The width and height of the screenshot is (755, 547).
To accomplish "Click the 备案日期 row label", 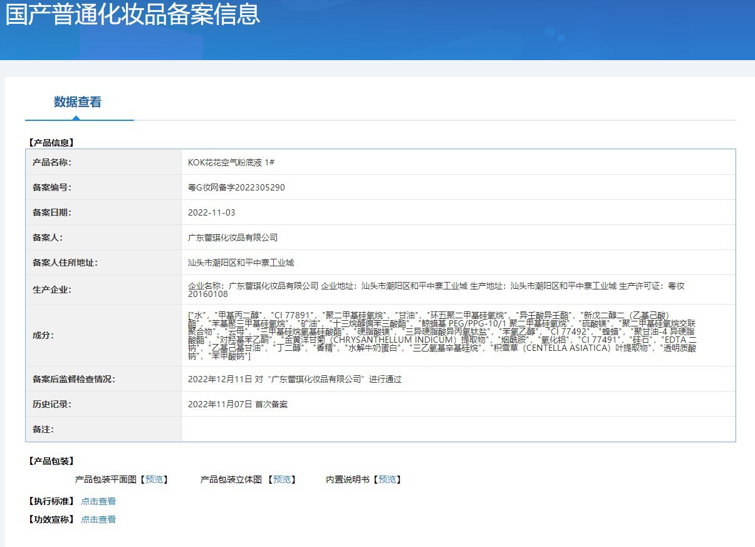I will (x=52, y=212).
